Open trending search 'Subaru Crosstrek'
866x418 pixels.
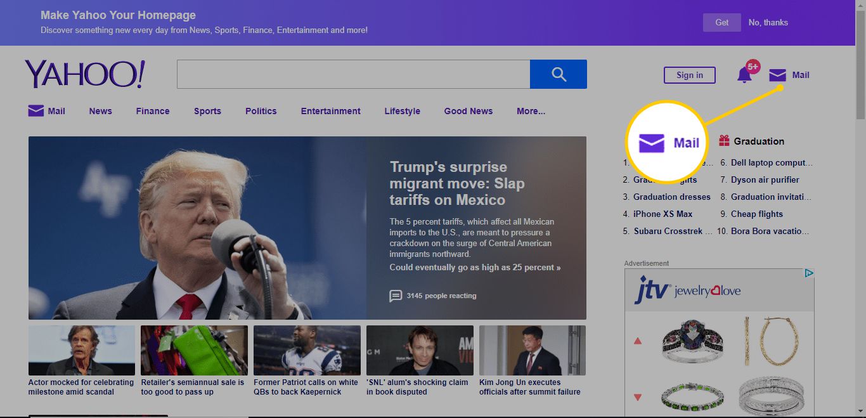click(x=673, y=231)
